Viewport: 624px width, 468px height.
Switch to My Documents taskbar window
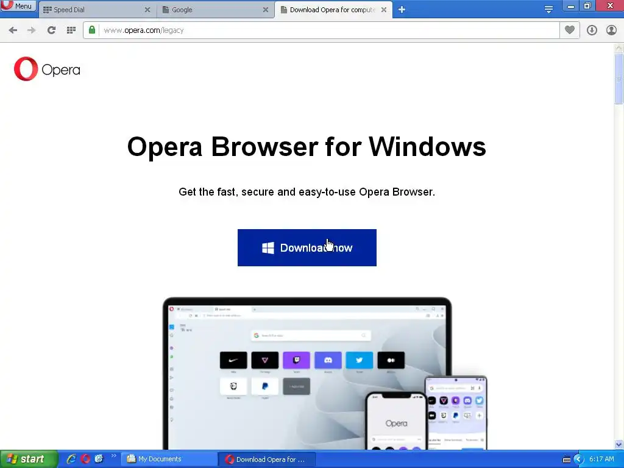(169, 459)
